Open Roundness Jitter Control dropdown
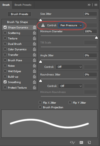 point(70,86)
